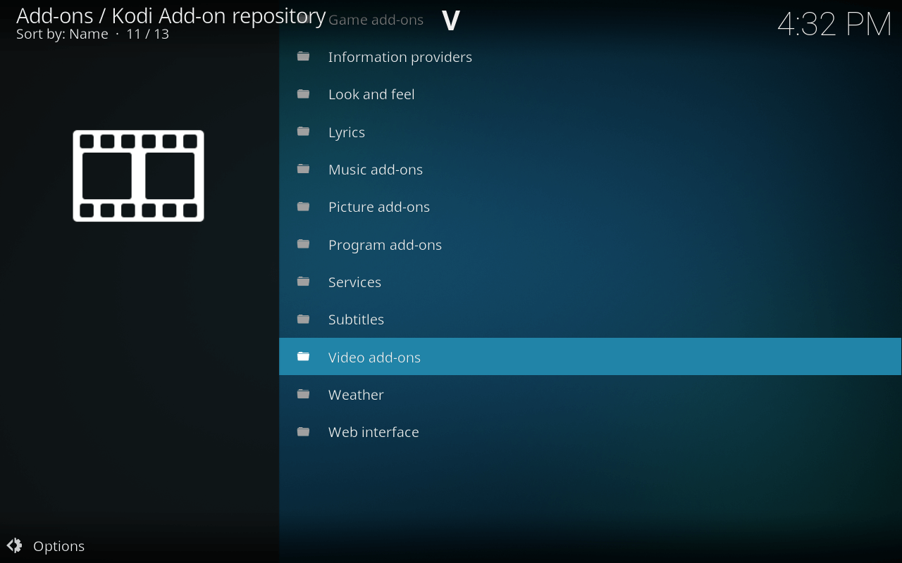Click the Add-ons / Kodi Add-on repository heading
The height and width of the screenshot is (563, 902).
click(x=171, y=15)
